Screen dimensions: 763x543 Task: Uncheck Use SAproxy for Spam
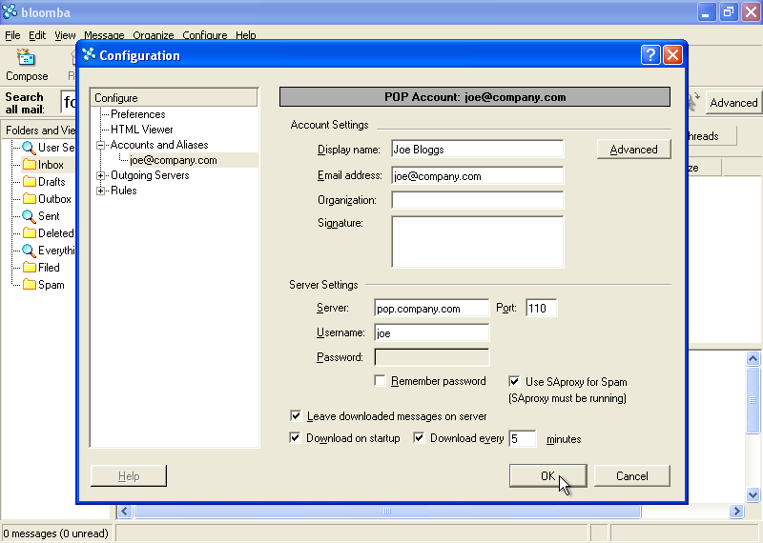(514, 381)
